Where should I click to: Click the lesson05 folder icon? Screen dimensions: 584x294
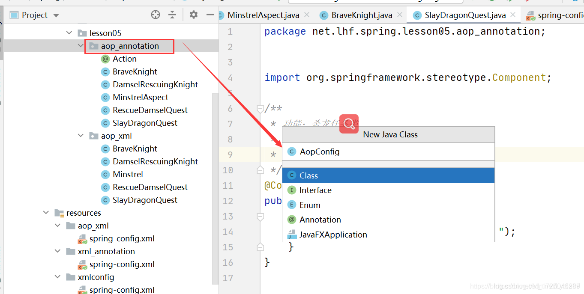[82, 33]
